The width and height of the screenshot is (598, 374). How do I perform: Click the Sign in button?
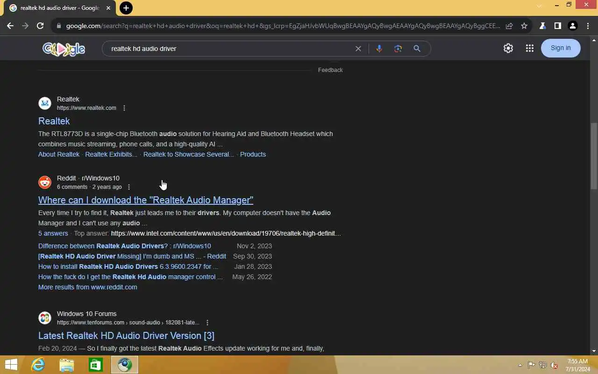[561, 48]
